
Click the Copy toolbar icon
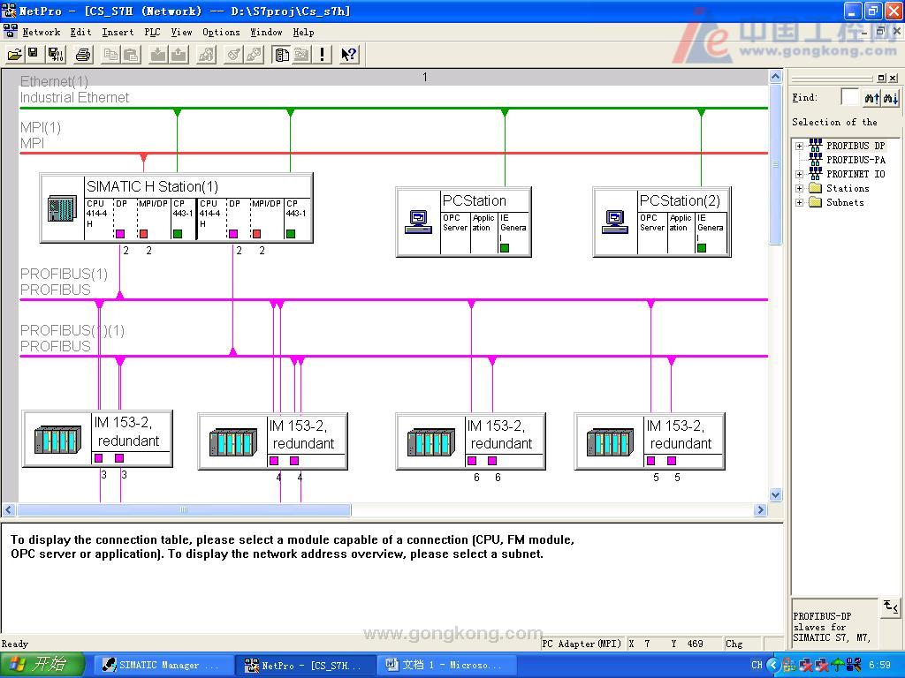pyautogui.click(x=110, y=54)
